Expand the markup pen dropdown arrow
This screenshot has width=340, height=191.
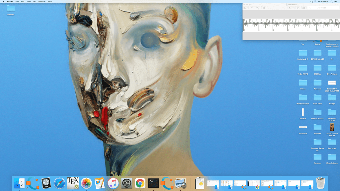[x=293, y=8]
